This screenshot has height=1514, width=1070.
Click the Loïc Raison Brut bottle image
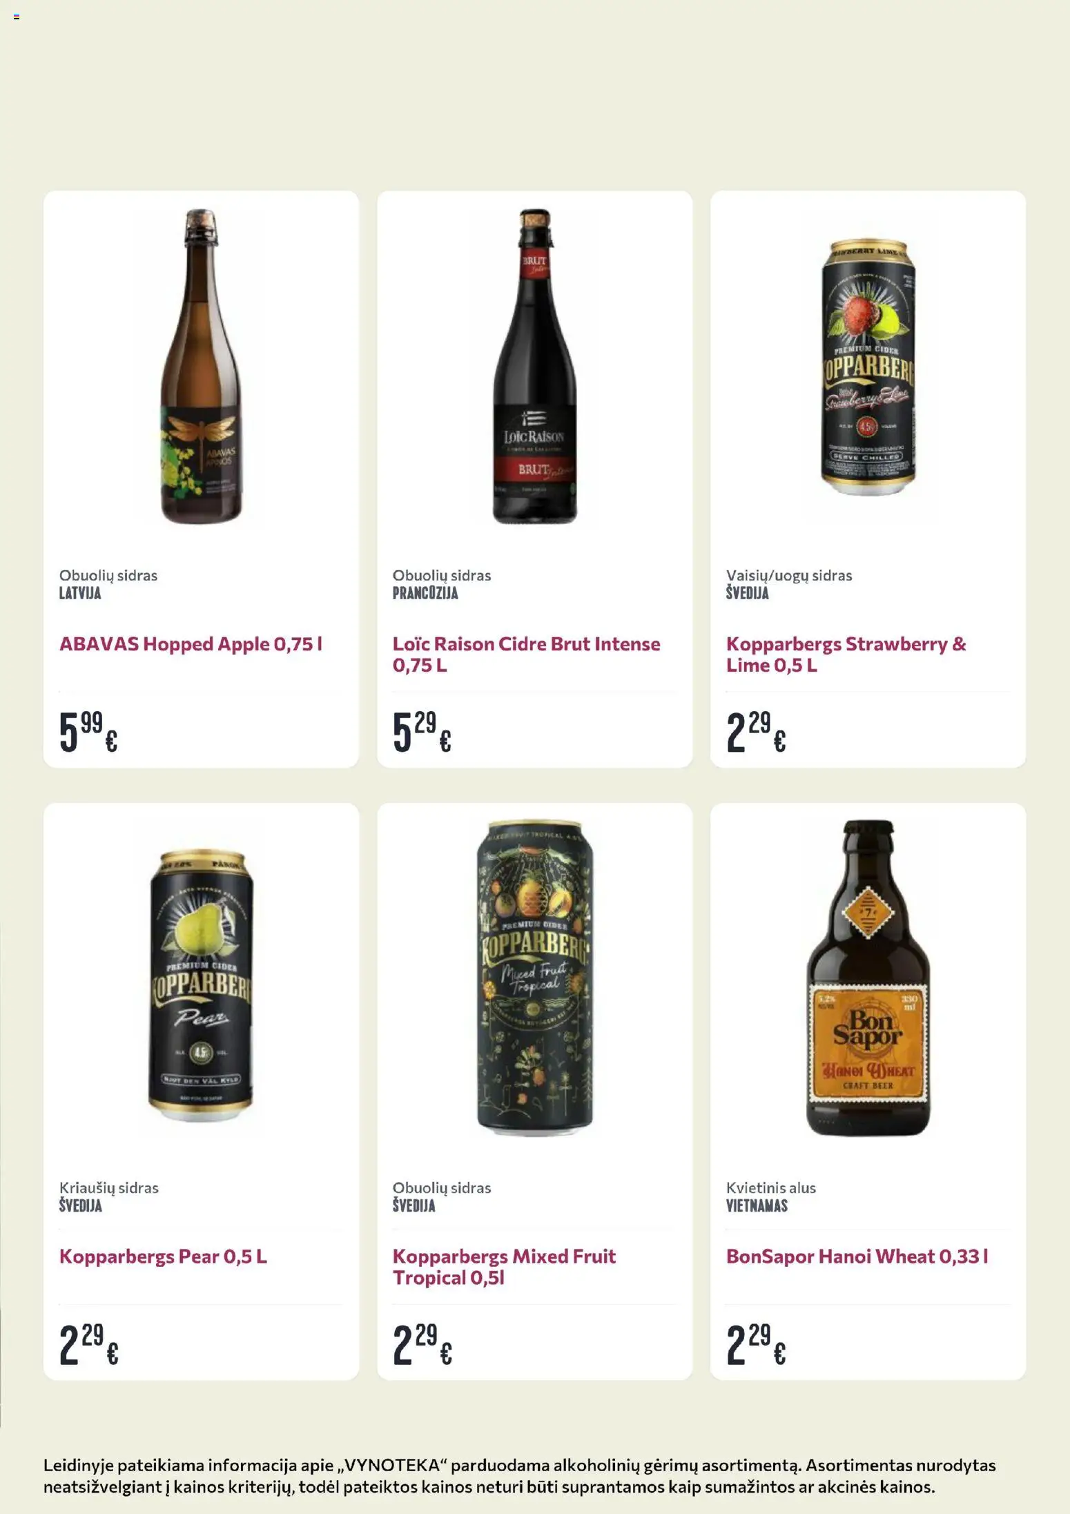pyautogui.click(x=535, y=367)
